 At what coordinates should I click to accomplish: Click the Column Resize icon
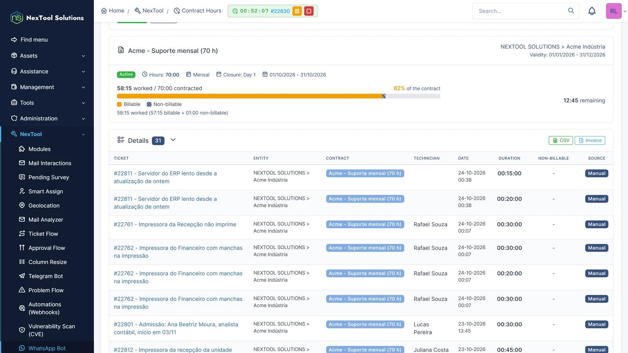(x=22, y=262)
